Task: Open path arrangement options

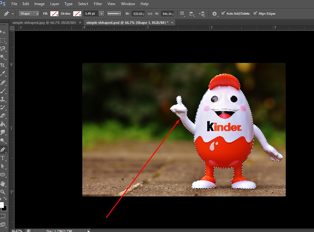Action: tap(202, 14)
